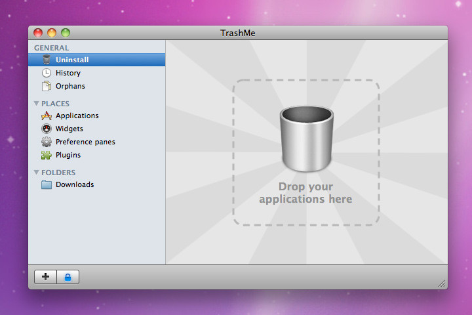Click the History clock icon
Image resolution: width=472 pixels, height=315 pixels.
point(47,73)
